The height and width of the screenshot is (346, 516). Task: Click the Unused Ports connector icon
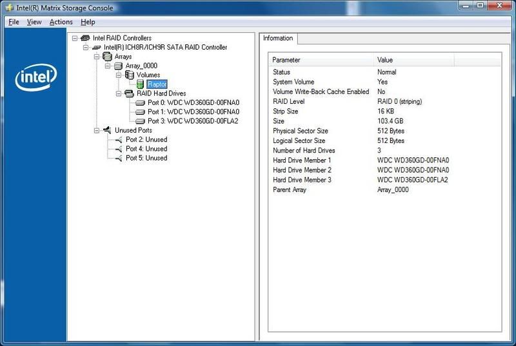[107, 130]
